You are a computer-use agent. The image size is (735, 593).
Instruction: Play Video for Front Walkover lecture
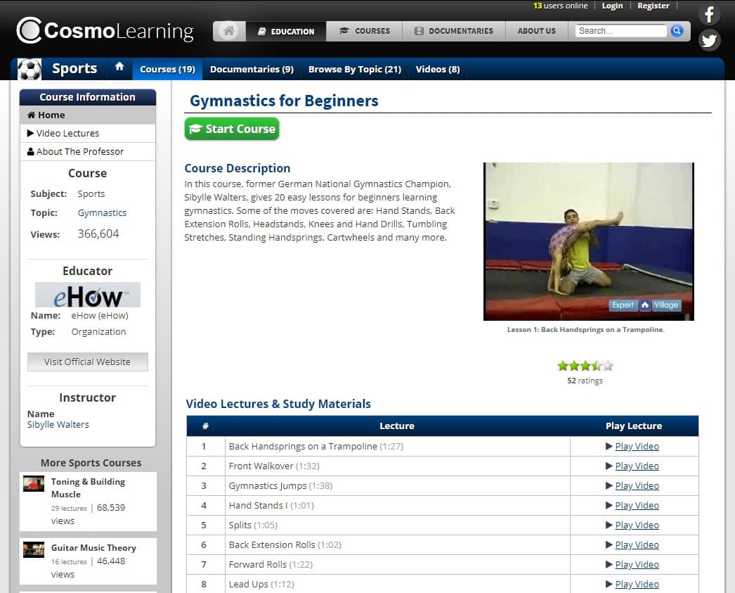coord(637,466)
